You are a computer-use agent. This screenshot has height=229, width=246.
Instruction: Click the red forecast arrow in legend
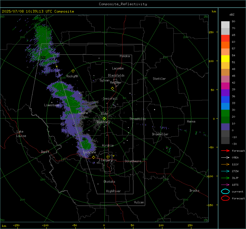225,151
